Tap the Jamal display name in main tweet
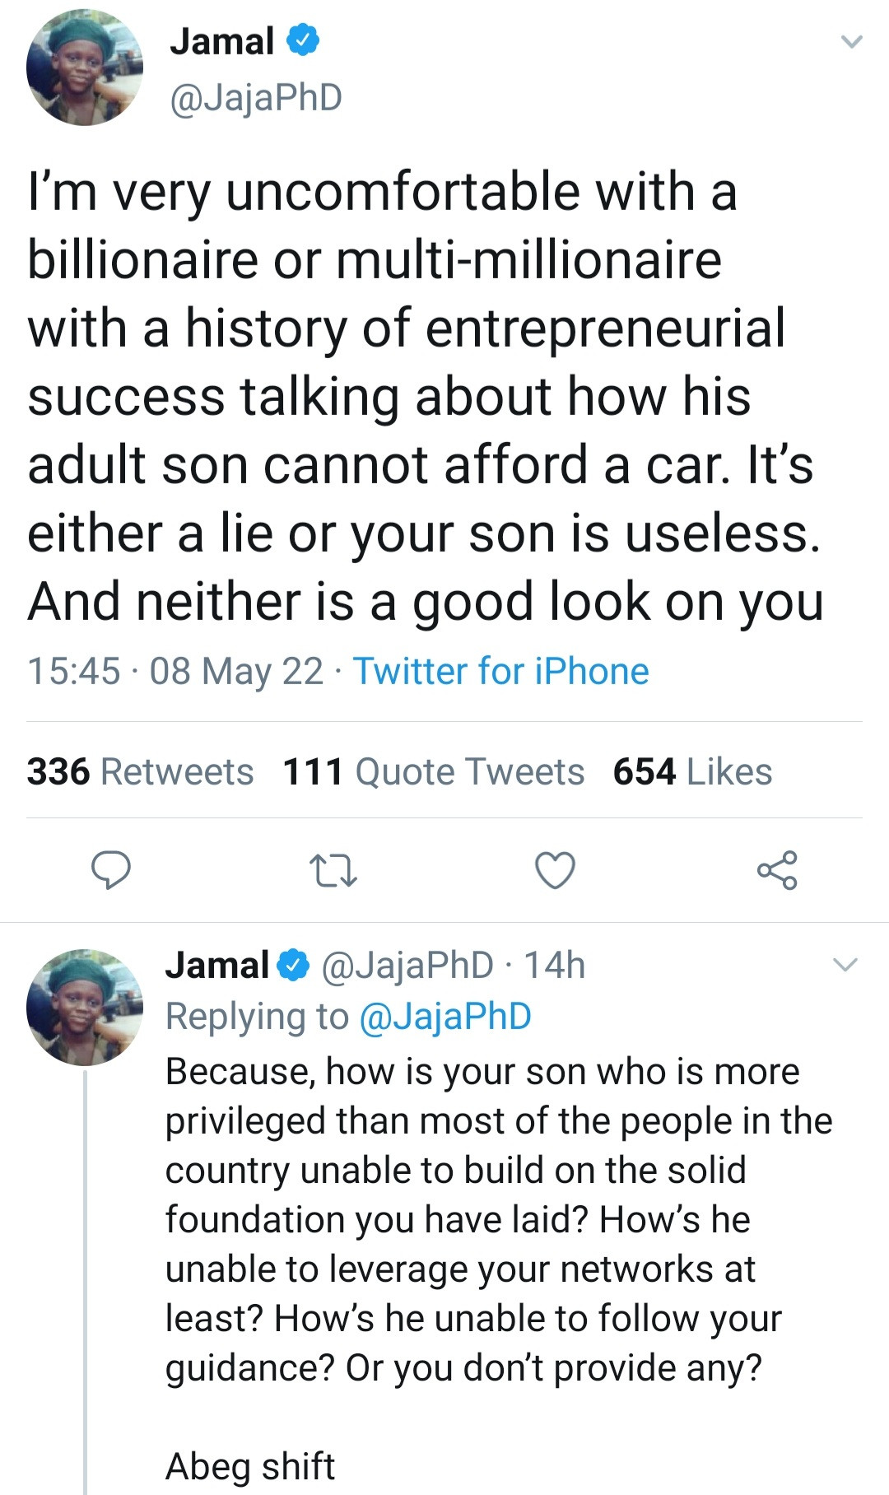889x1495 pixels. click(x=222, y=41)
